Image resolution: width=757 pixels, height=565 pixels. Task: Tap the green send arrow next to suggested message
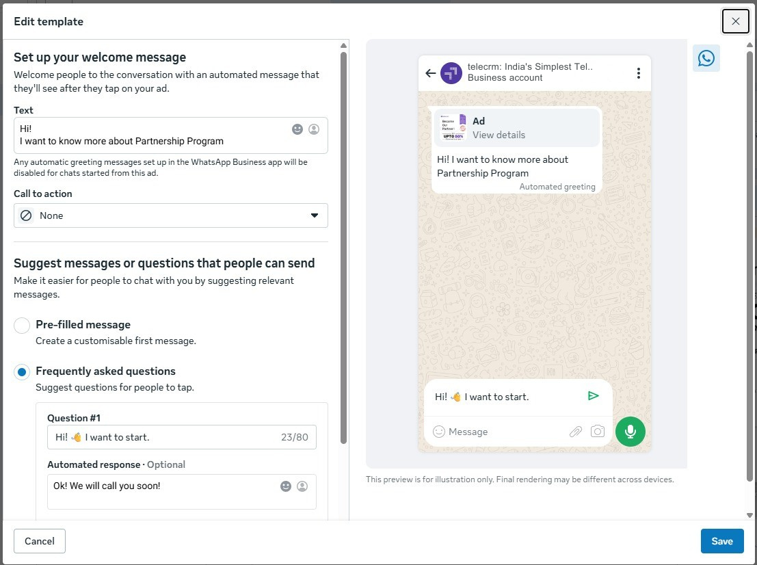coord(593,396)
